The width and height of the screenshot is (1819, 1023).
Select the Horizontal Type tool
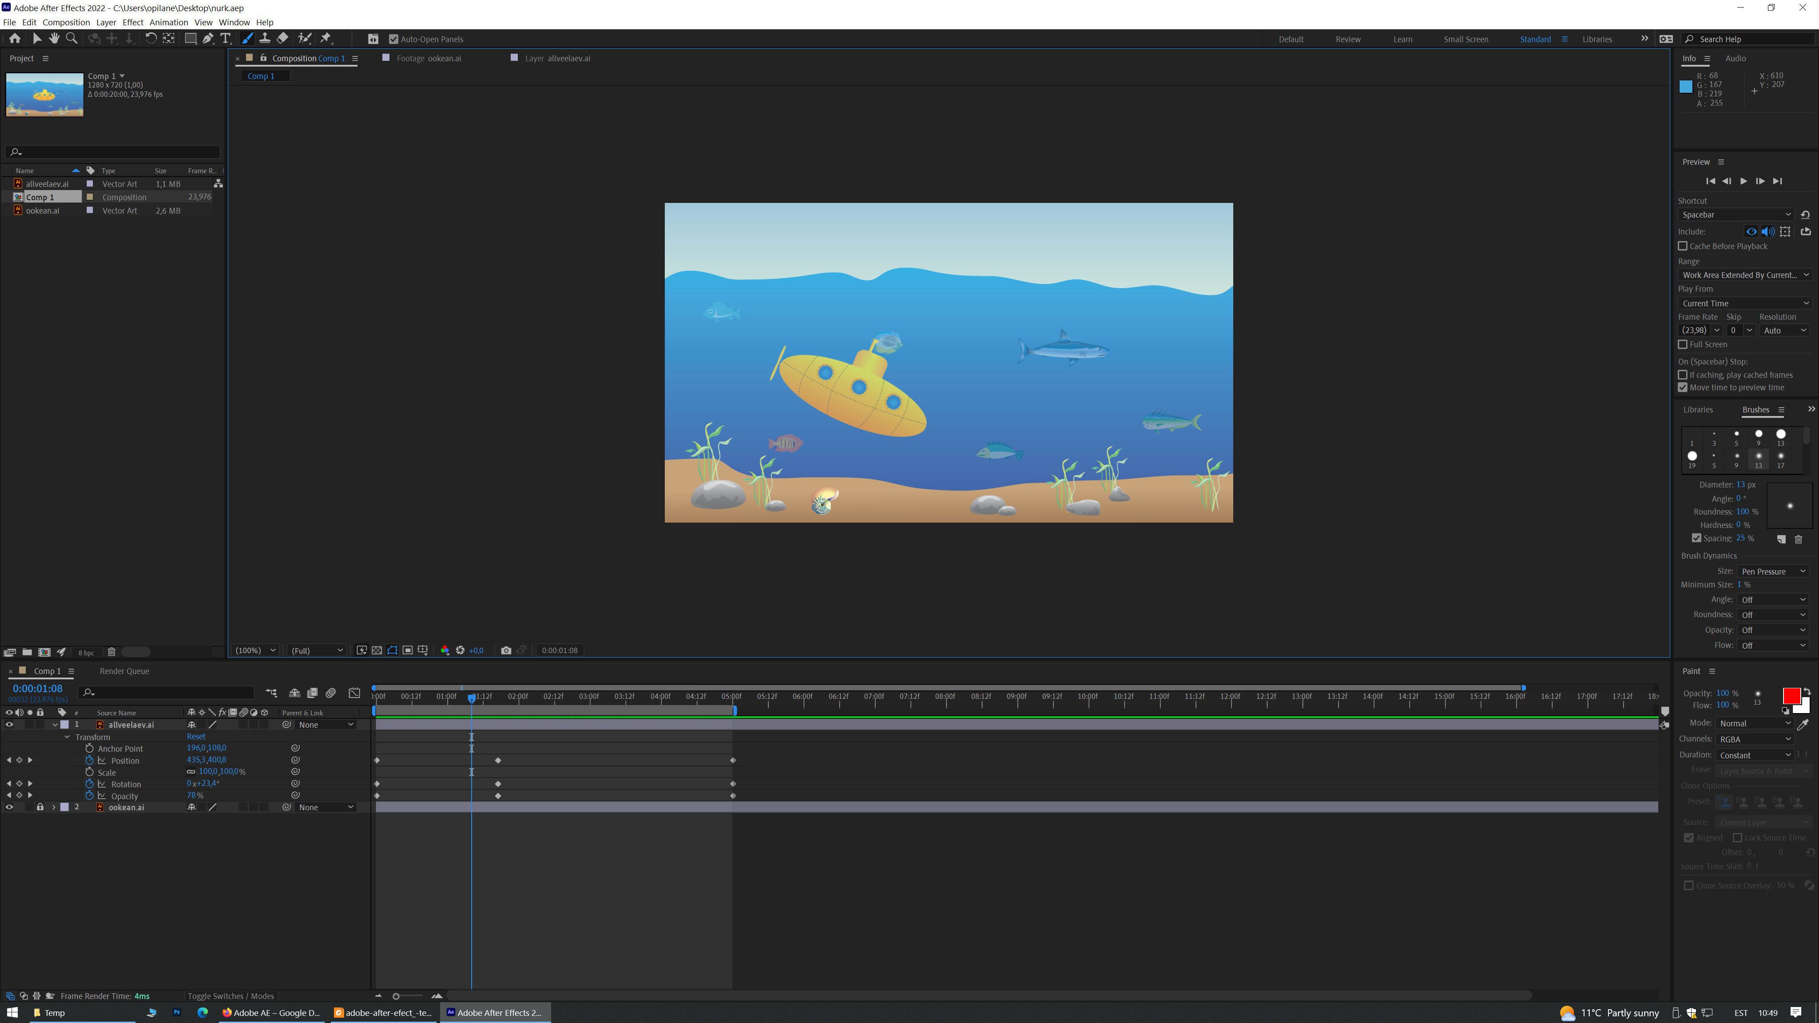[x=225, y=39]
